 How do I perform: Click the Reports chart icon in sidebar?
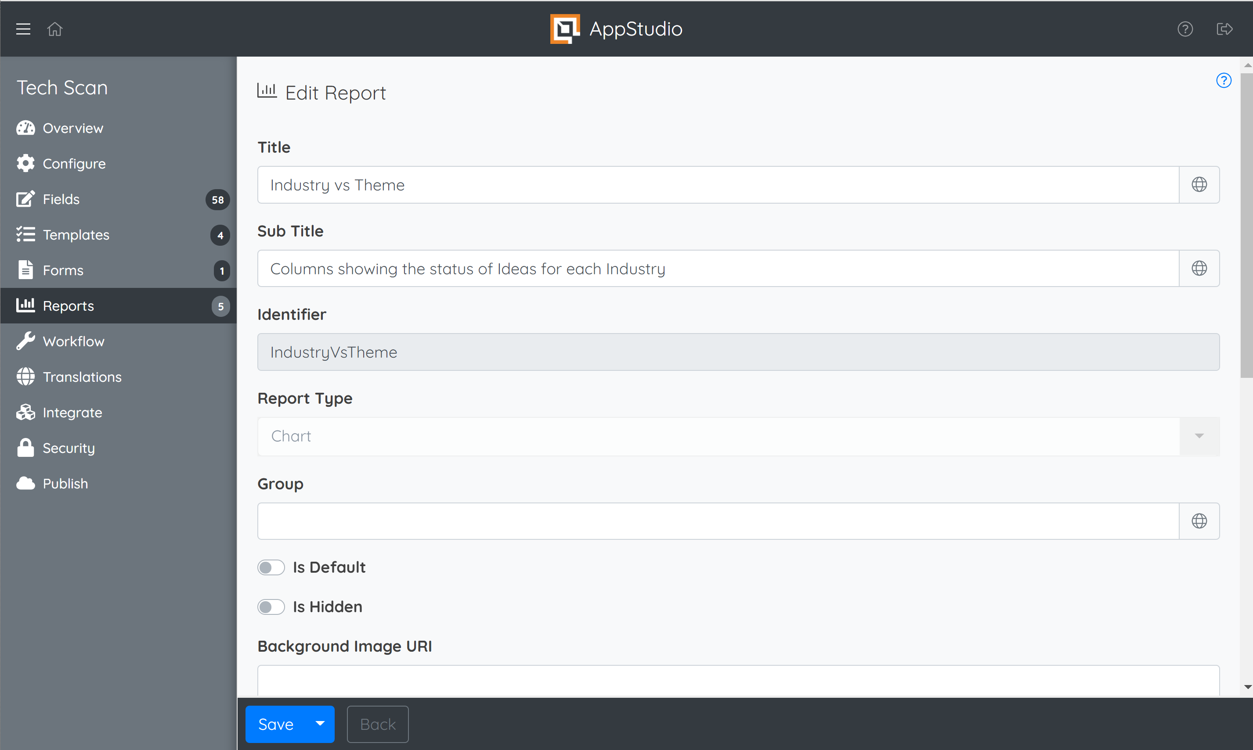25,305
